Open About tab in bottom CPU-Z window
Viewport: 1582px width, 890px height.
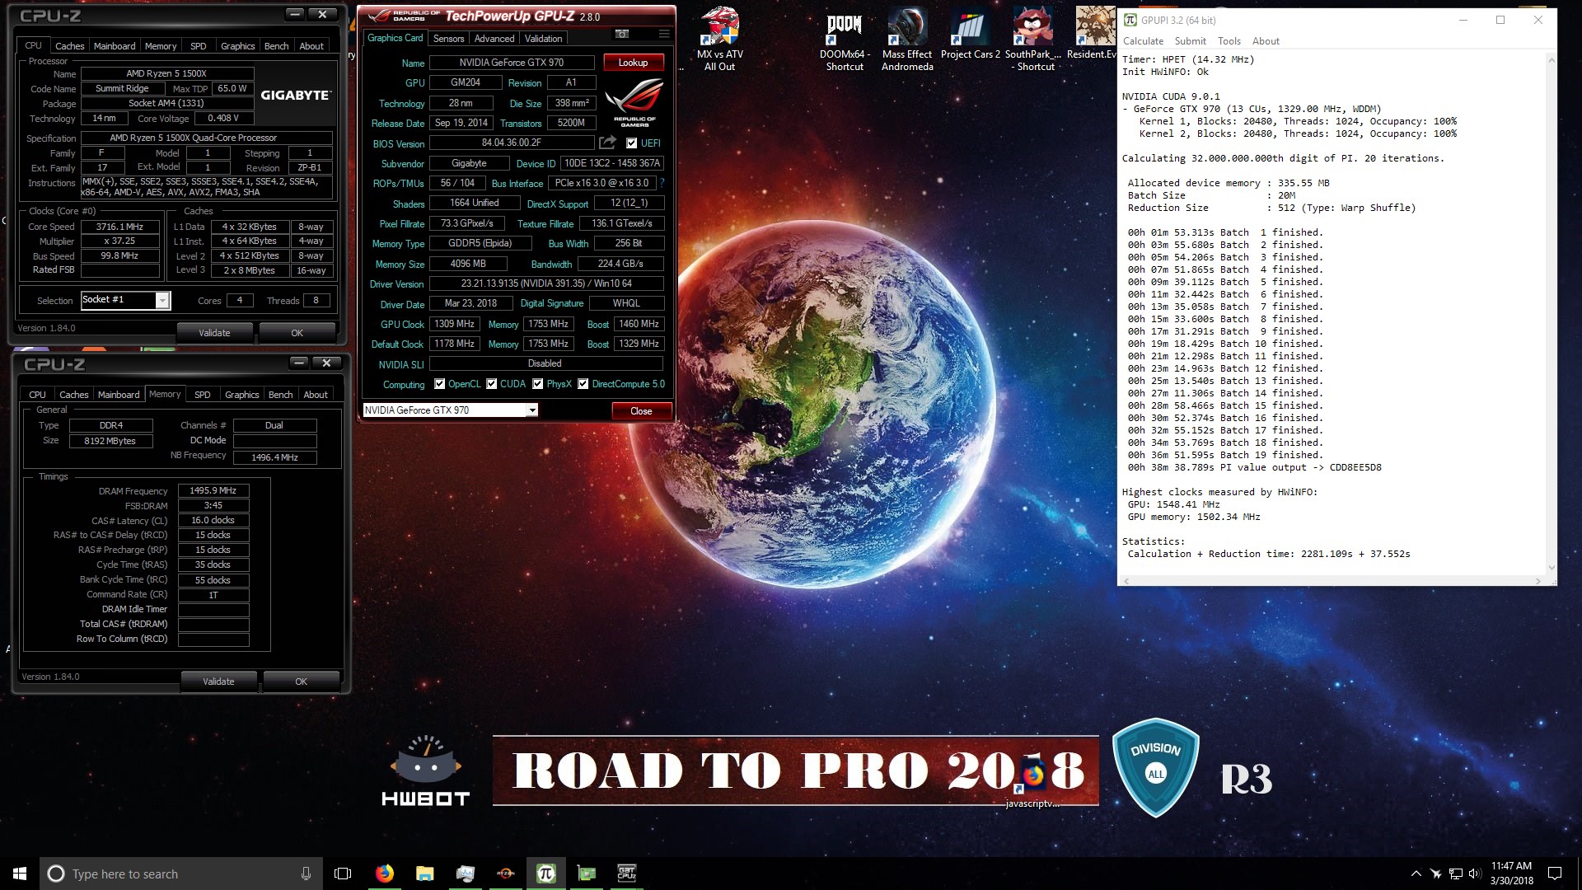pos(316,395)
